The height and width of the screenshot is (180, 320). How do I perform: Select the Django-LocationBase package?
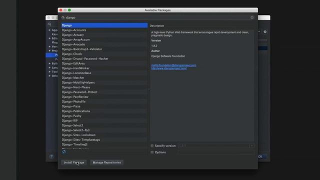[x=104, y=73]
